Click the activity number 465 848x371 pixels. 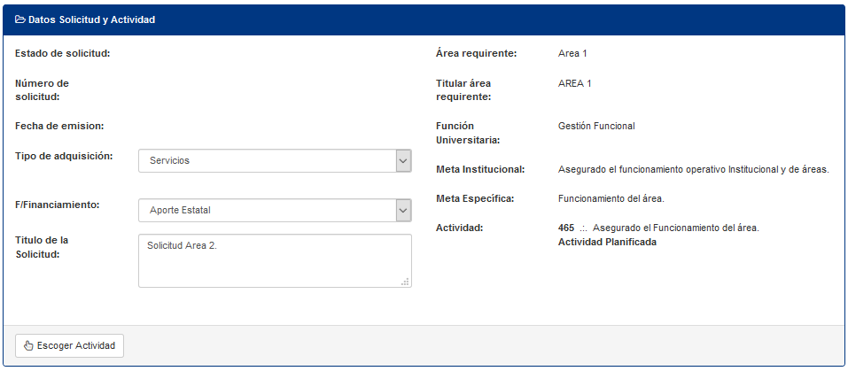(565, 228)
